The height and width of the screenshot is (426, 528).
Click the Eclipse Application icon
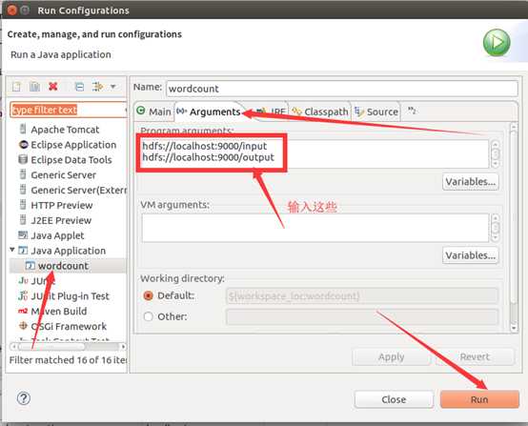[24, 145]
